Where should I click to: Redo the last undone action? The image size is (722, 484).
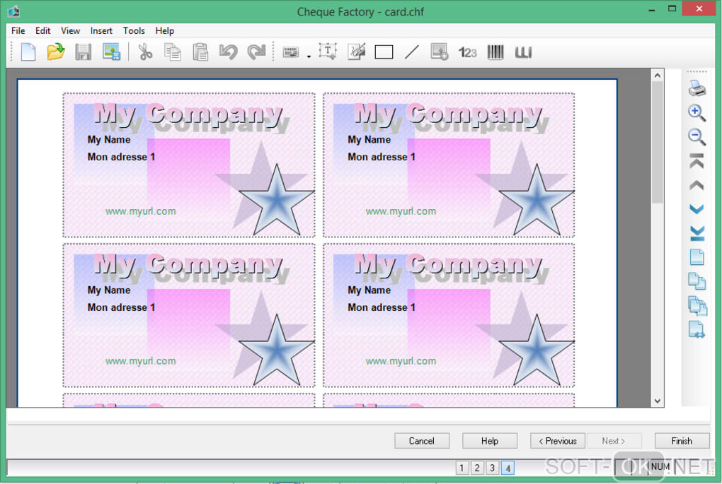(256, 52)
